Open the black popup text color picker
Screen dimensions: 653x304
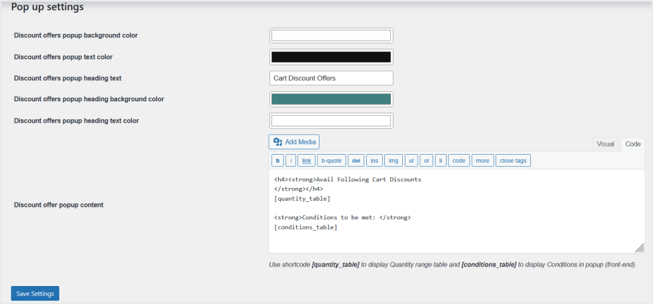(x=331, y=57)
